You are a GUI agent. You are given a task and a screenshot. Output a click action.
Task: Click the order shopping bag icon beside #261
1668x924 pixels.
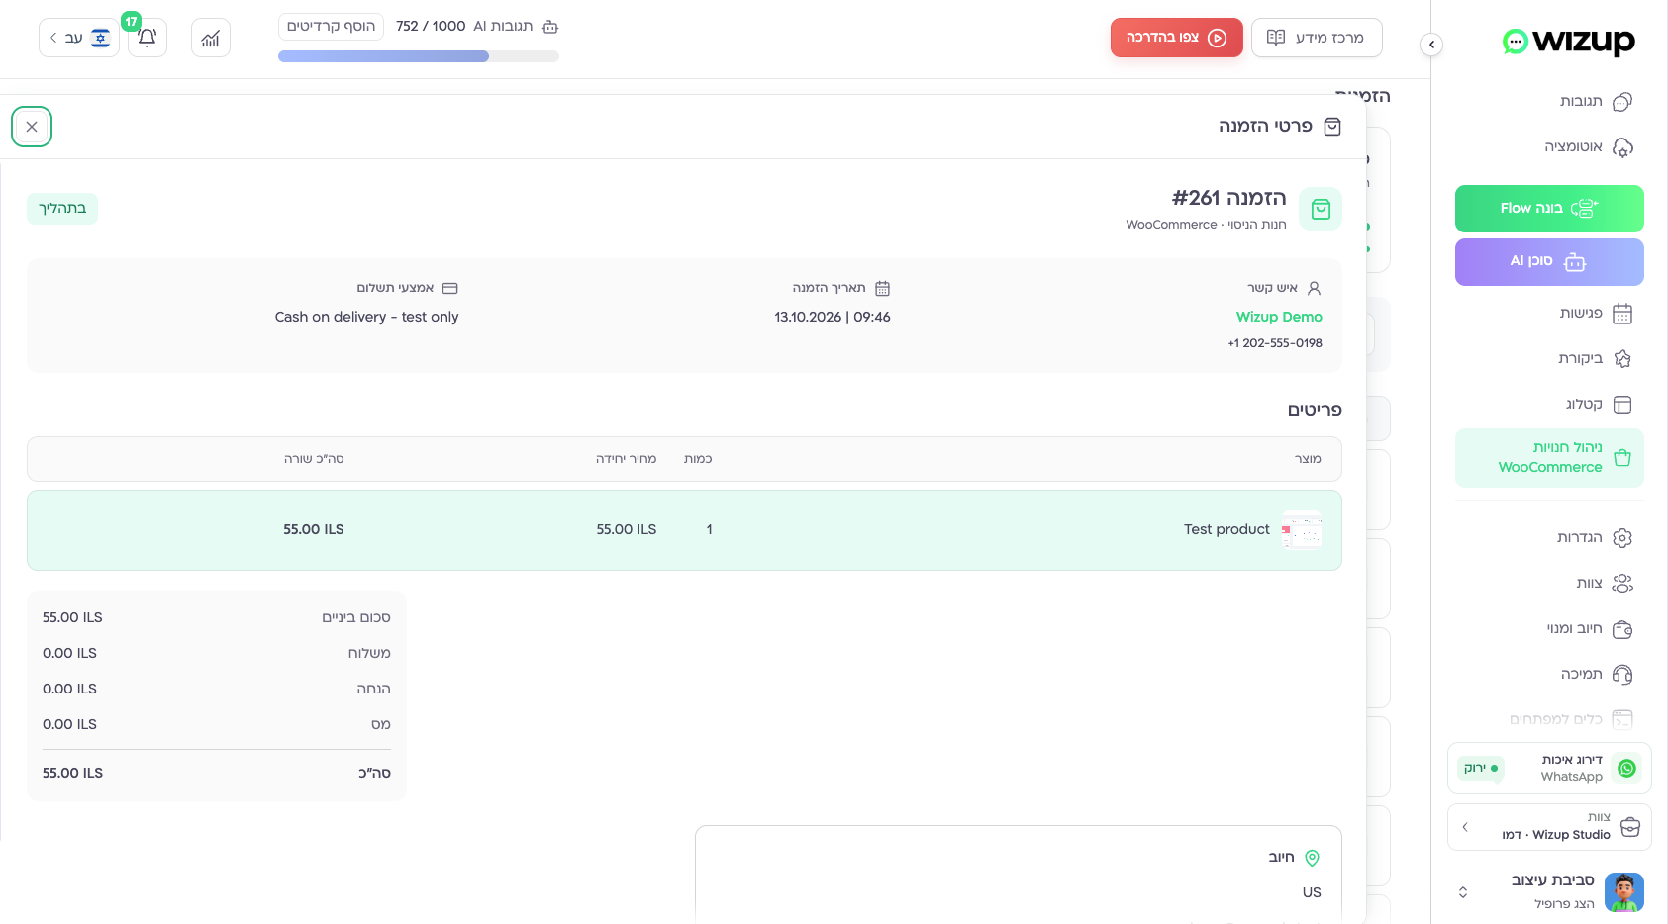(x=1321, y=209)
